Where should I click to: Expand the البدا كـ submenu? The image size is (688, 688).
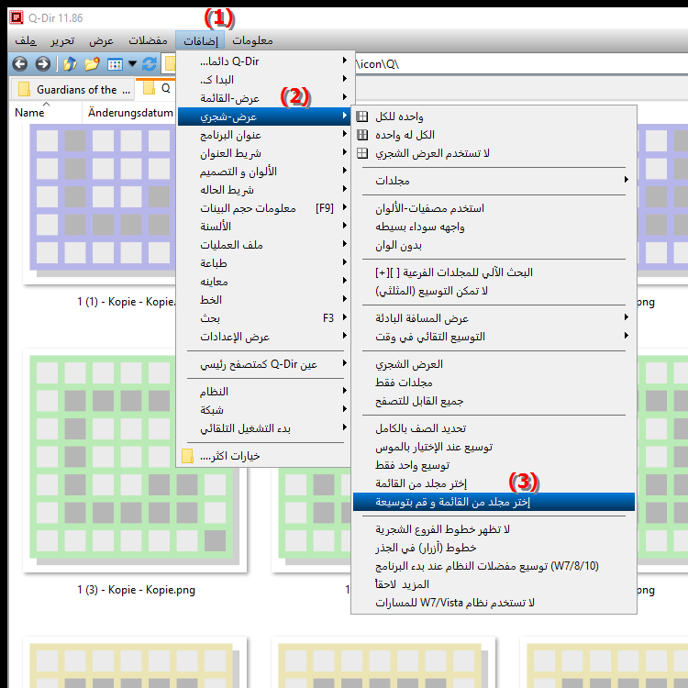pyautogui.click(x=264, y=80)
